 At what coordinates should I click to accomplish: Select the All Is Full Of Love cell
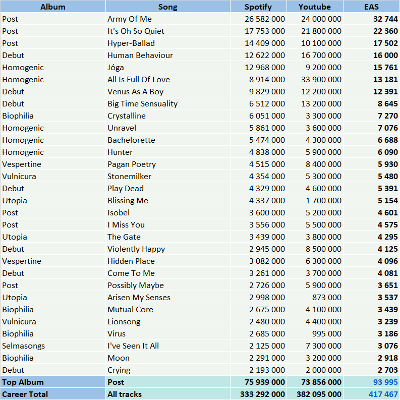tap(168, 79)
